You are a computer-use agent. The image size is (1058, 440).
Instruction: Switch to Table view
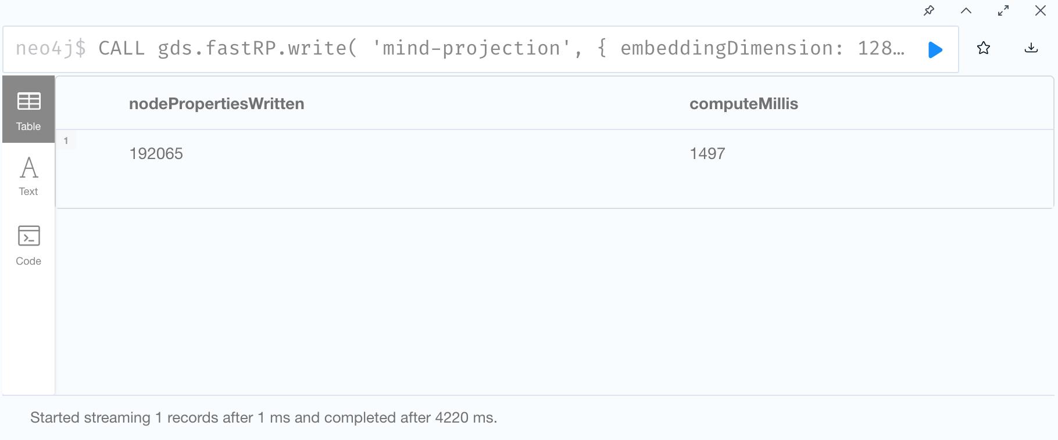[x=28, y=110]
